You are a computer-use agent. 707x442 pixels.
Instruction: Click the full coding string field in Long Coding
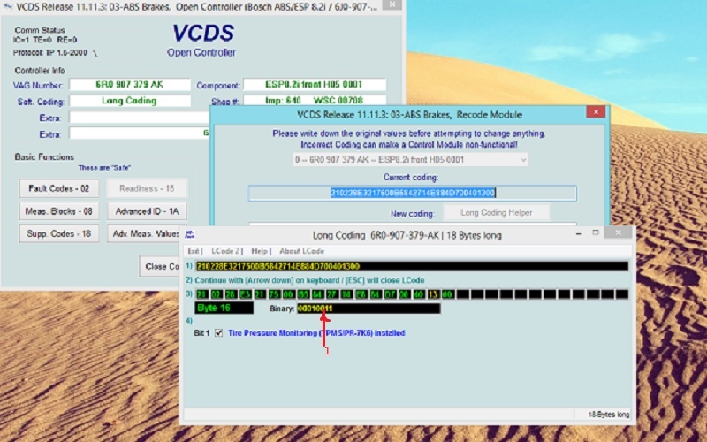point(412,266)
